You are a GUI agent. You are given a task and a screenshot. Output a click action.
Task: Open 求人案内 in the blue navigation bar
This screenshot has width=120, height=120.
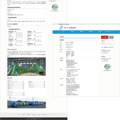point(100,32)
